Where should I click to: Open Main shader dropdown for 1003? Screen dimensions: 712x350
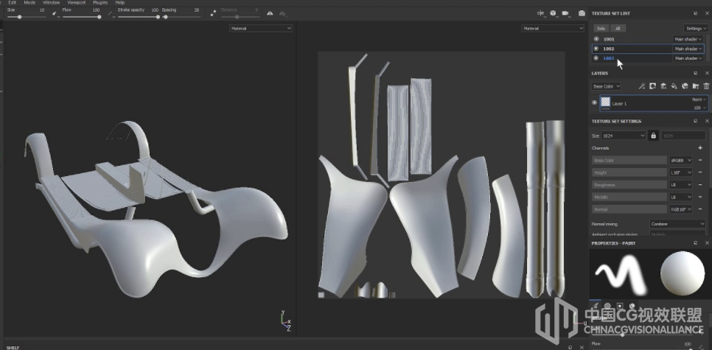688,58
